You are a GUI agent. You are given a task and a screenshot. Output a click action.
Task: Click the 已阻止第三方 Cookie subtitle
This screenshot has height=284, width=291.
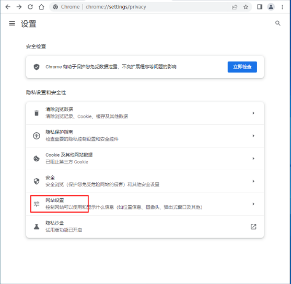pos(67,162)
